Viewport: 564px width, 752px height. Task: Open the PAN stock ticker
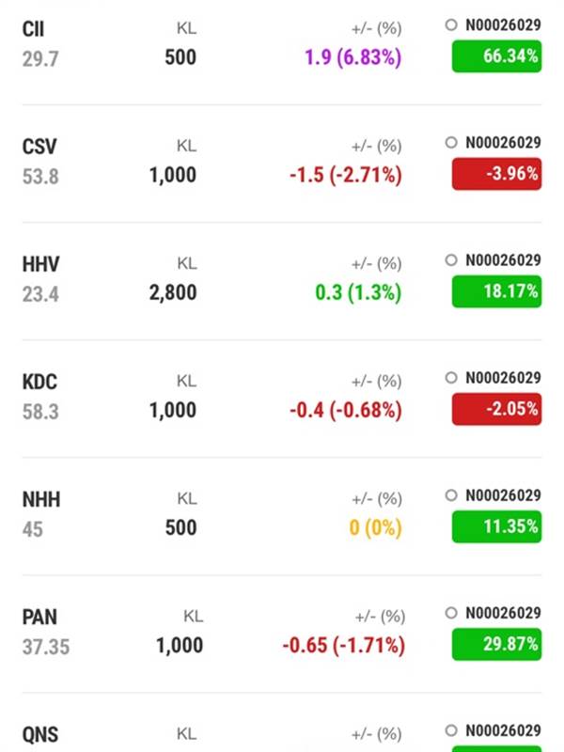pyautogui.click(x=39, y=618)
